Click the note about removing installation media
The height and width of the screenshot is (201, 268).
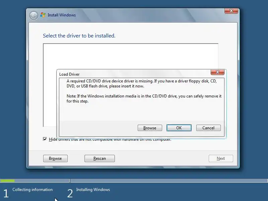point(144,98)
